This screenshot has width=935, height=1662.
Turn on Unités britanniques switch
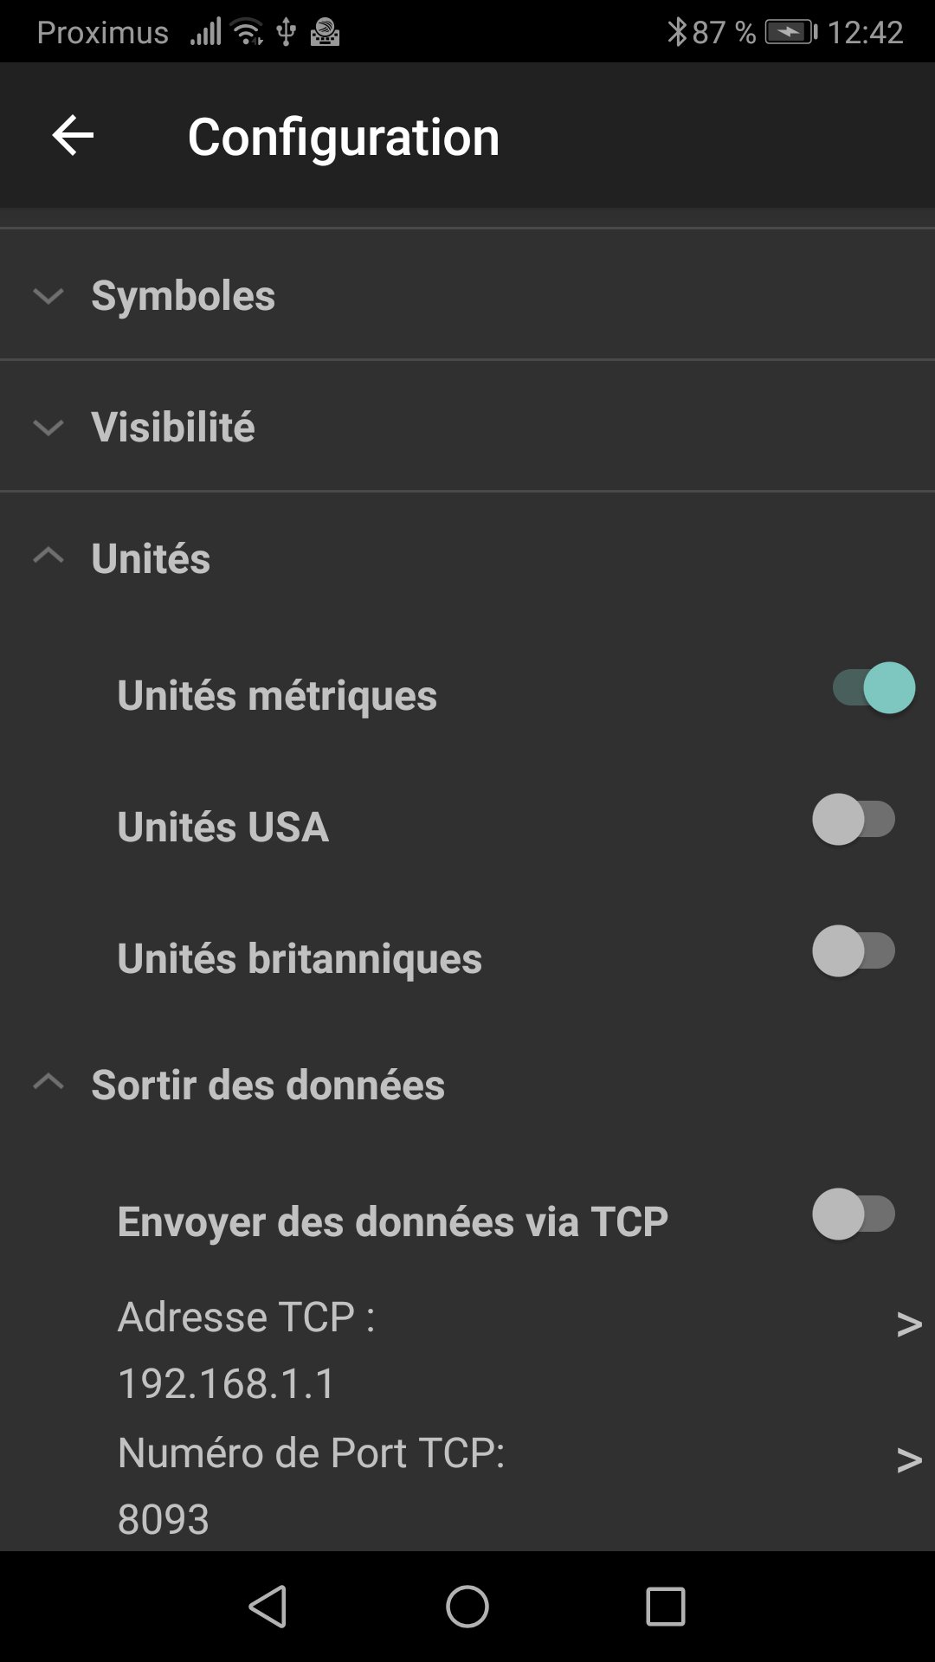pyautogui.click(x=854, y=951)
